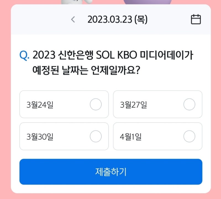Click the quiz question text

110,62
